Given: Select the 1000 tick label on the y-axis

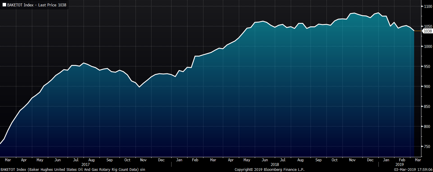Looking at the screenshot, I should coord(428,46).
